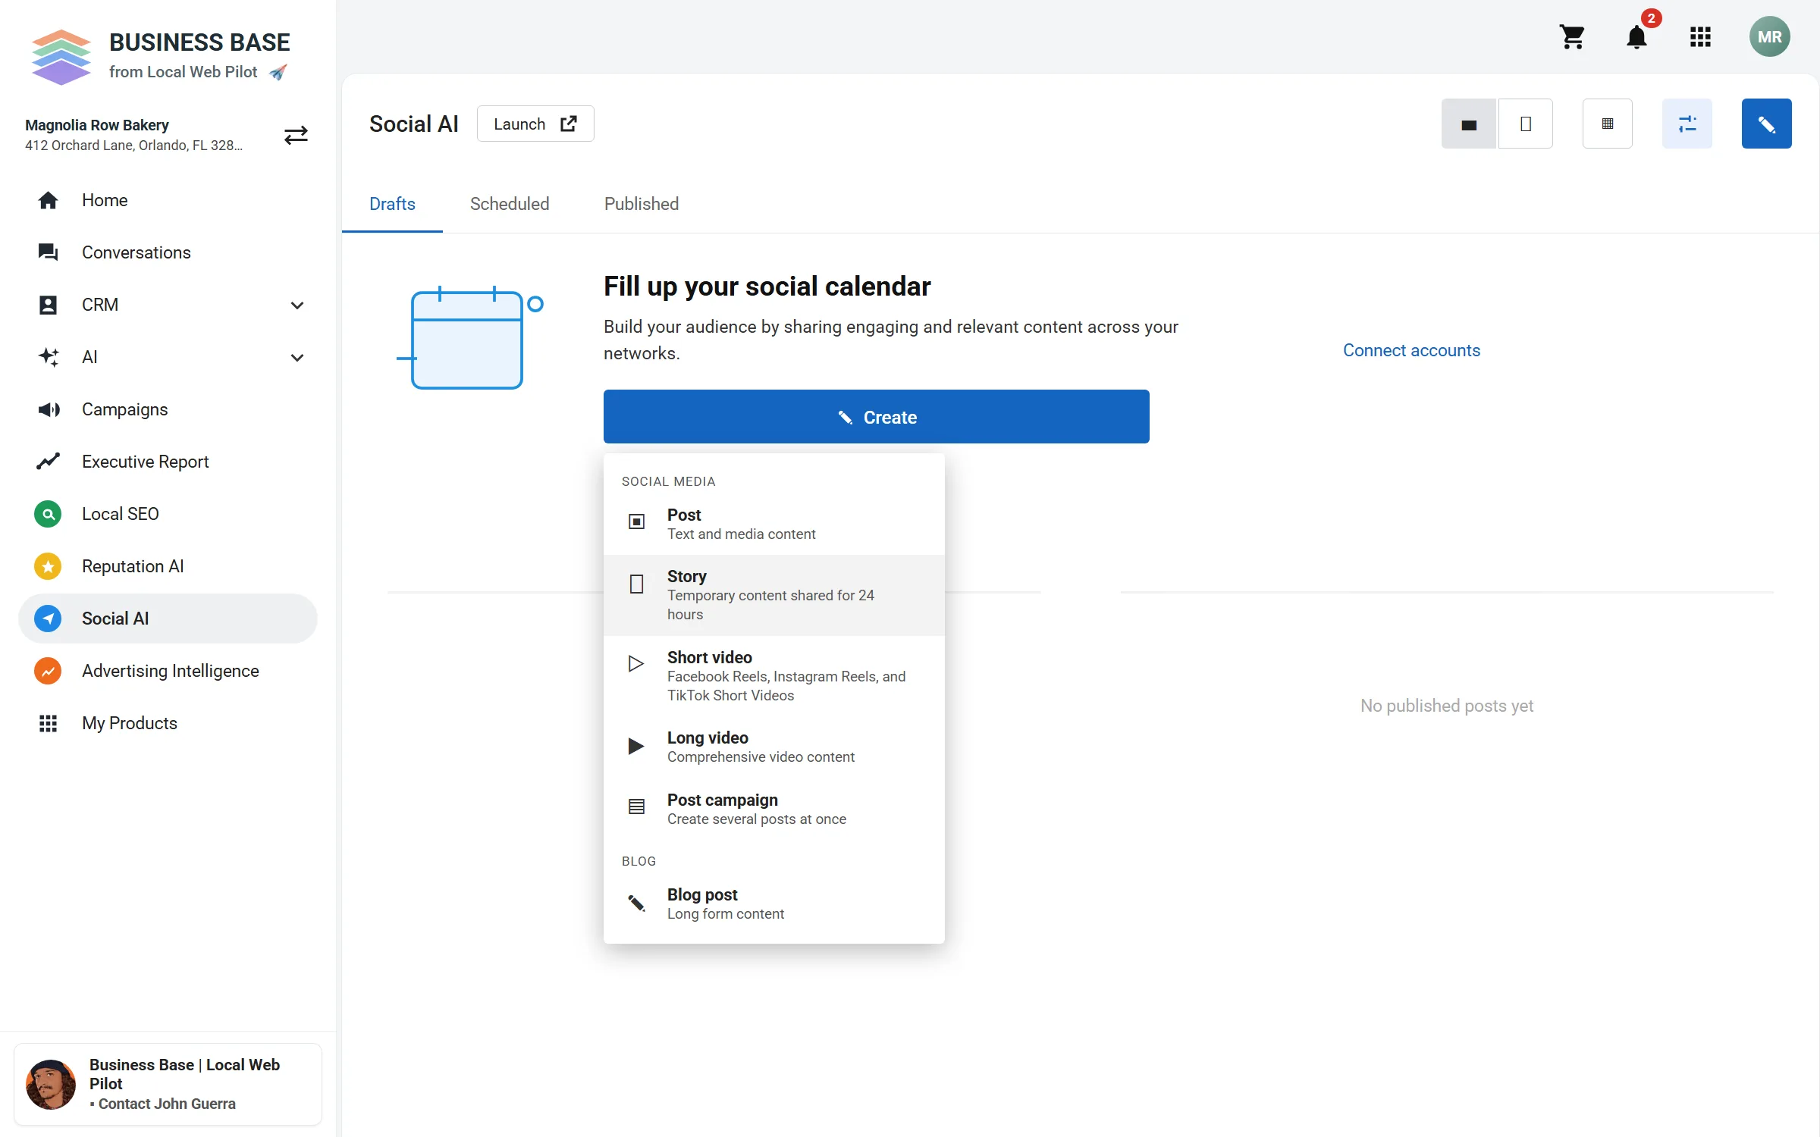The image size is (1820, 1137).
Task: Open the apps grid launcher
Action: tap(1700, 36)
